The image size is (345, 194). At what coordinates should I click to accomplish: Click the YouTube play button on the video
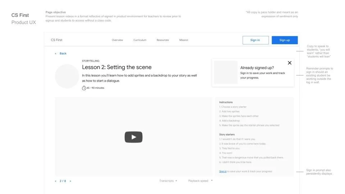(133, 137)
